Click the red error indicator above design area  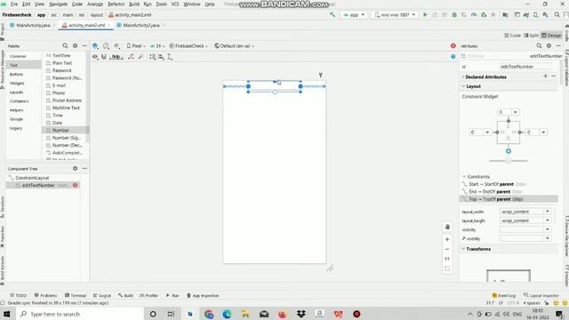point(453,45)
